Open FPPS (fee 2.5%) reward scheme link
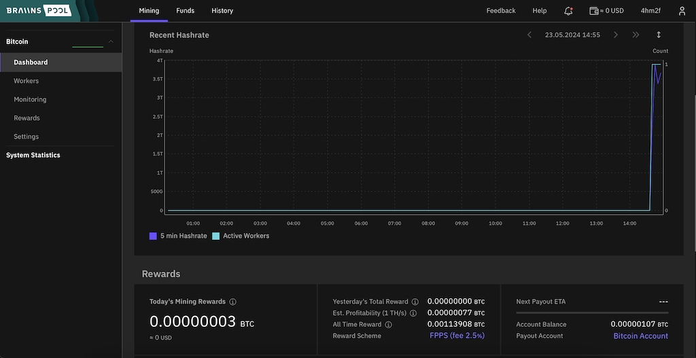This screenshot has height=358, width=696. (x=457, y=336)
